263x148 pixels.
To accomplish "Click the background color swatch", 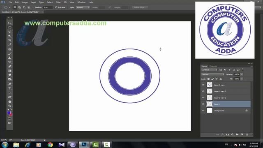I will click(x=11, y=115).
